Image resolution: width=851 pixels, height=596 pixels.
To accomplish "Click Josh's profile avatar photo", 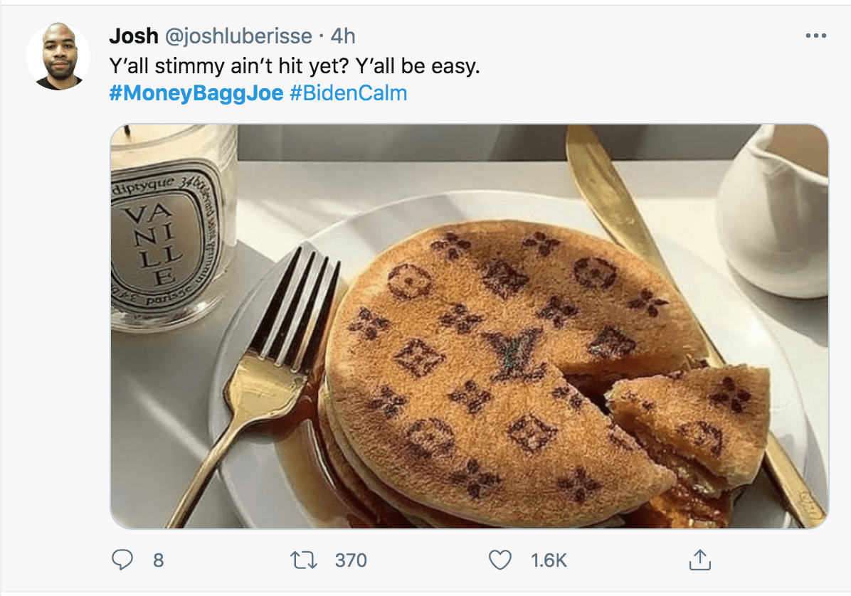I will 58,57.
